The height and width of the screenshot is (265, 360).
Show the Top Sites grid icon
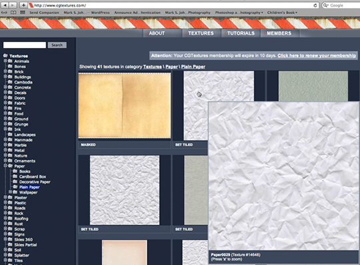point(23,13)
